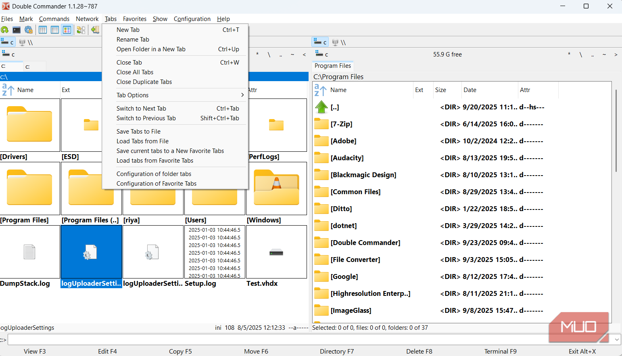Open Configuration of folder tabs menu entry
This screenshot has height=356, width=622.
(x=175, y=174)
